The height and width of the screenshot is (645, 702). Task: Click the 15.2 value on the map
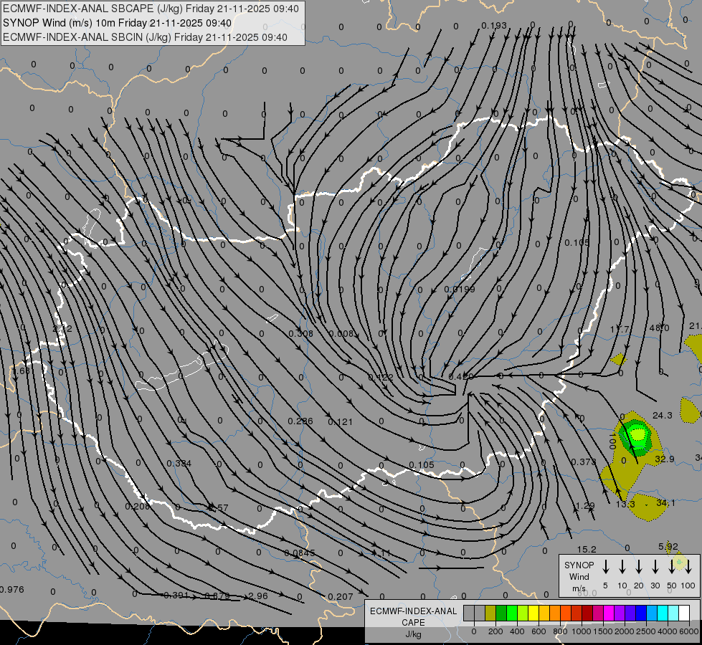point(587,549)
